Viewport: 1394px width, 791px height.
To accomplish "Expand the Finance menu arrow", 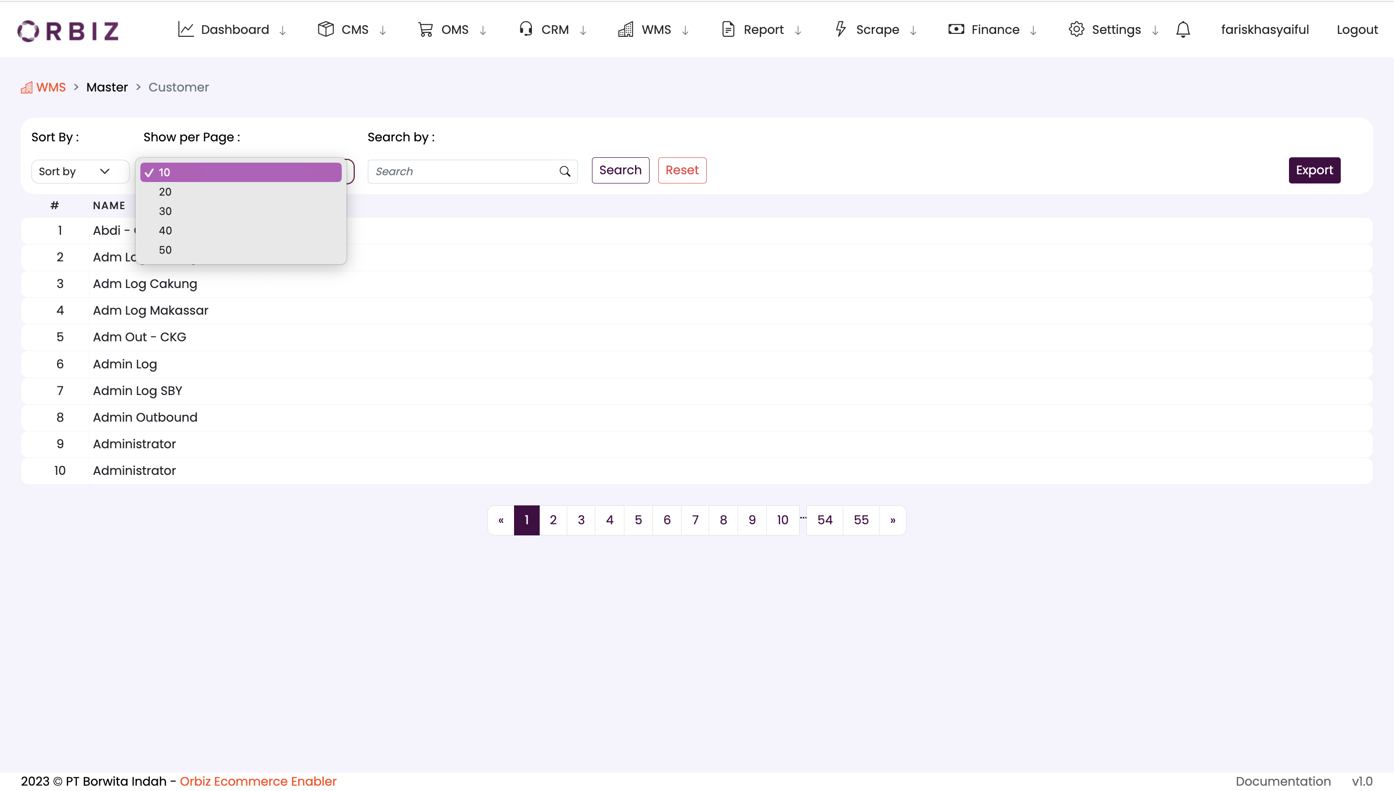I will 1033,30.
